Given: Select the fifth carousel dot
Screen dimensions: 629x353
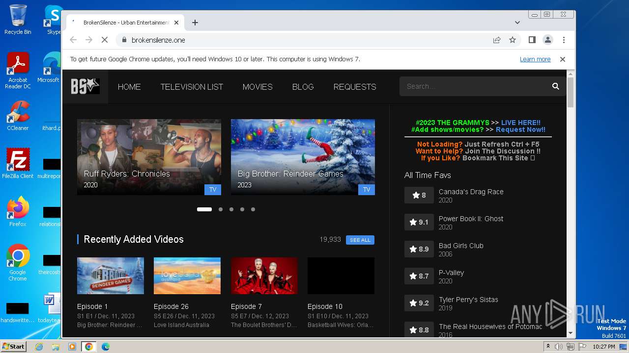Looking at the screenshot, I should coord(253,209).
